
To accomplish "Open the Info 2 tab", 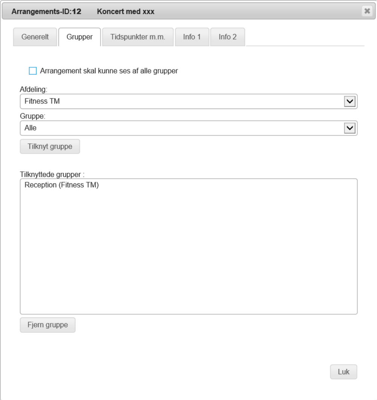I will 227,37.
